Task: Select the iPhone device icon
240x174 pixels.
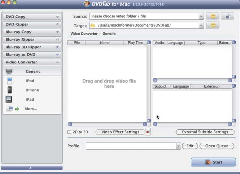Action: pos(9,90)
